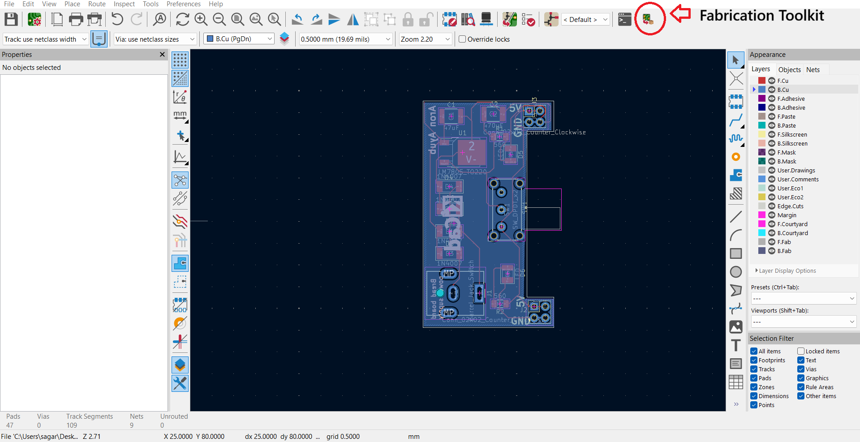Select the Draw circle tool
The width and height of the screenshot is (860, 442).
[736, 272]
